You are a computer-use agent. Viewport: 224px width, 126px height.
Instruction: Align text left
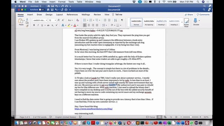[x=85, y=25]
